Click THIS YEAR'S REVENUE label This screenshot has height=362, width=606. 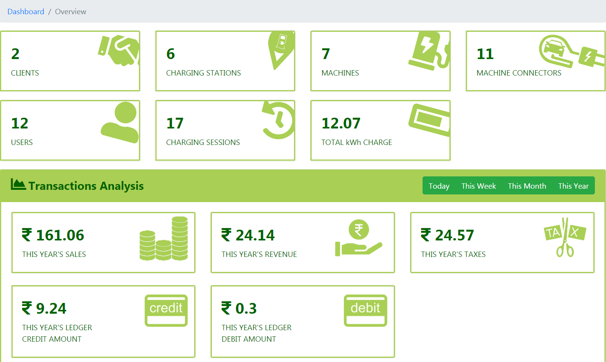coord(259,254)
